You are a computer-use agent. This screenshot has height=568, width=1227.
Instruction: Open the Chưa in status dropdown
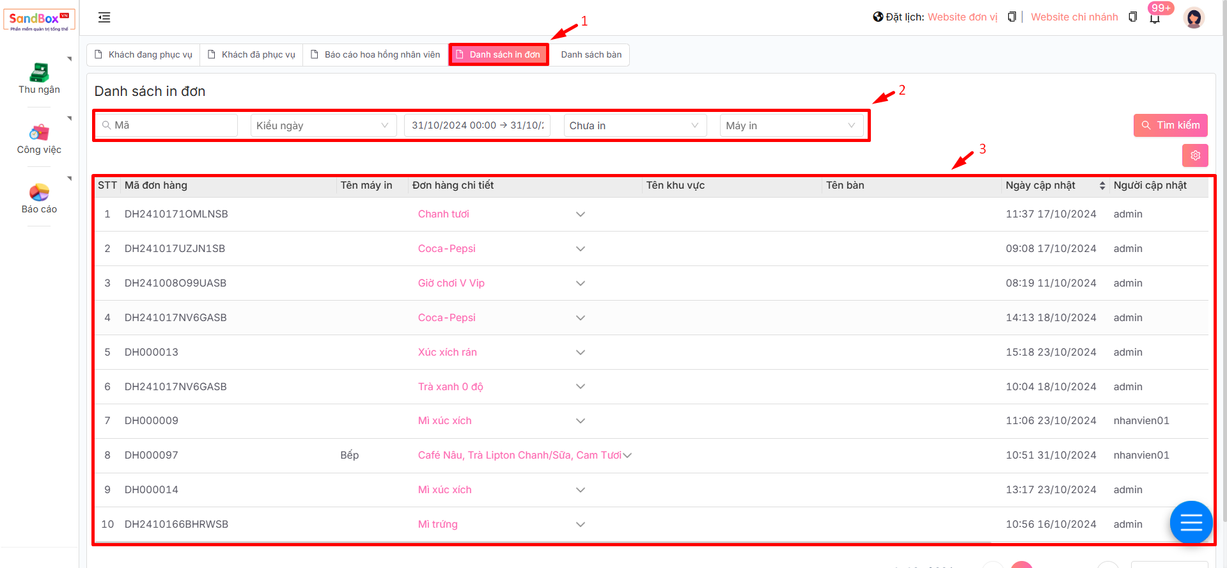[635, 125]
